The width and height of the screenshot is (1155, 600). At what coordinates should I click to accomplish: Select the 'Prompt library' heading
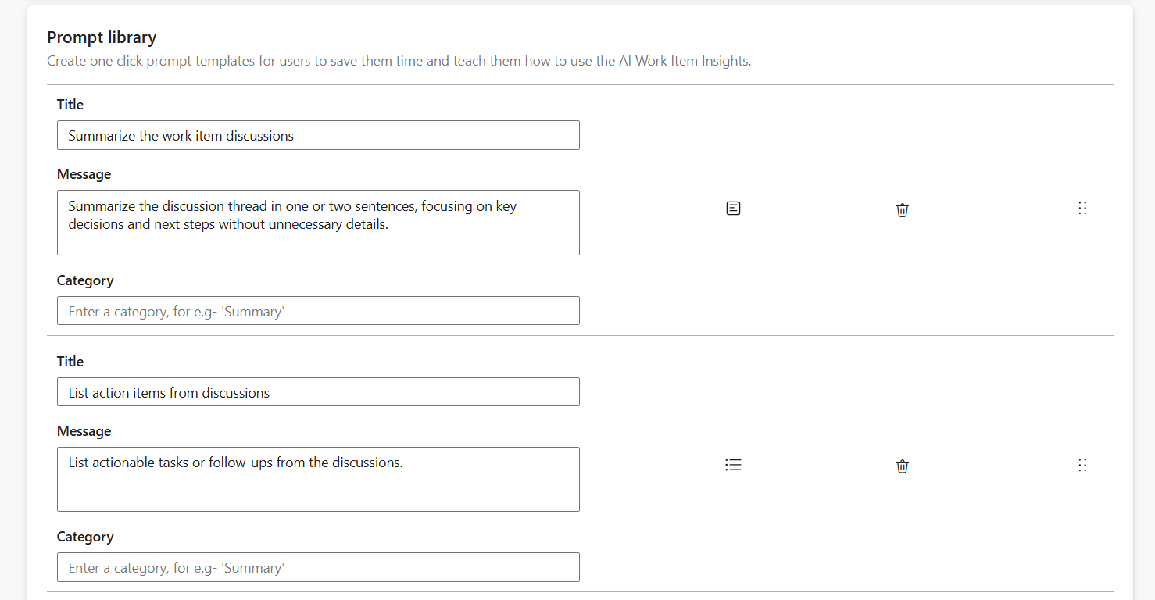click(x=102, y=37)
